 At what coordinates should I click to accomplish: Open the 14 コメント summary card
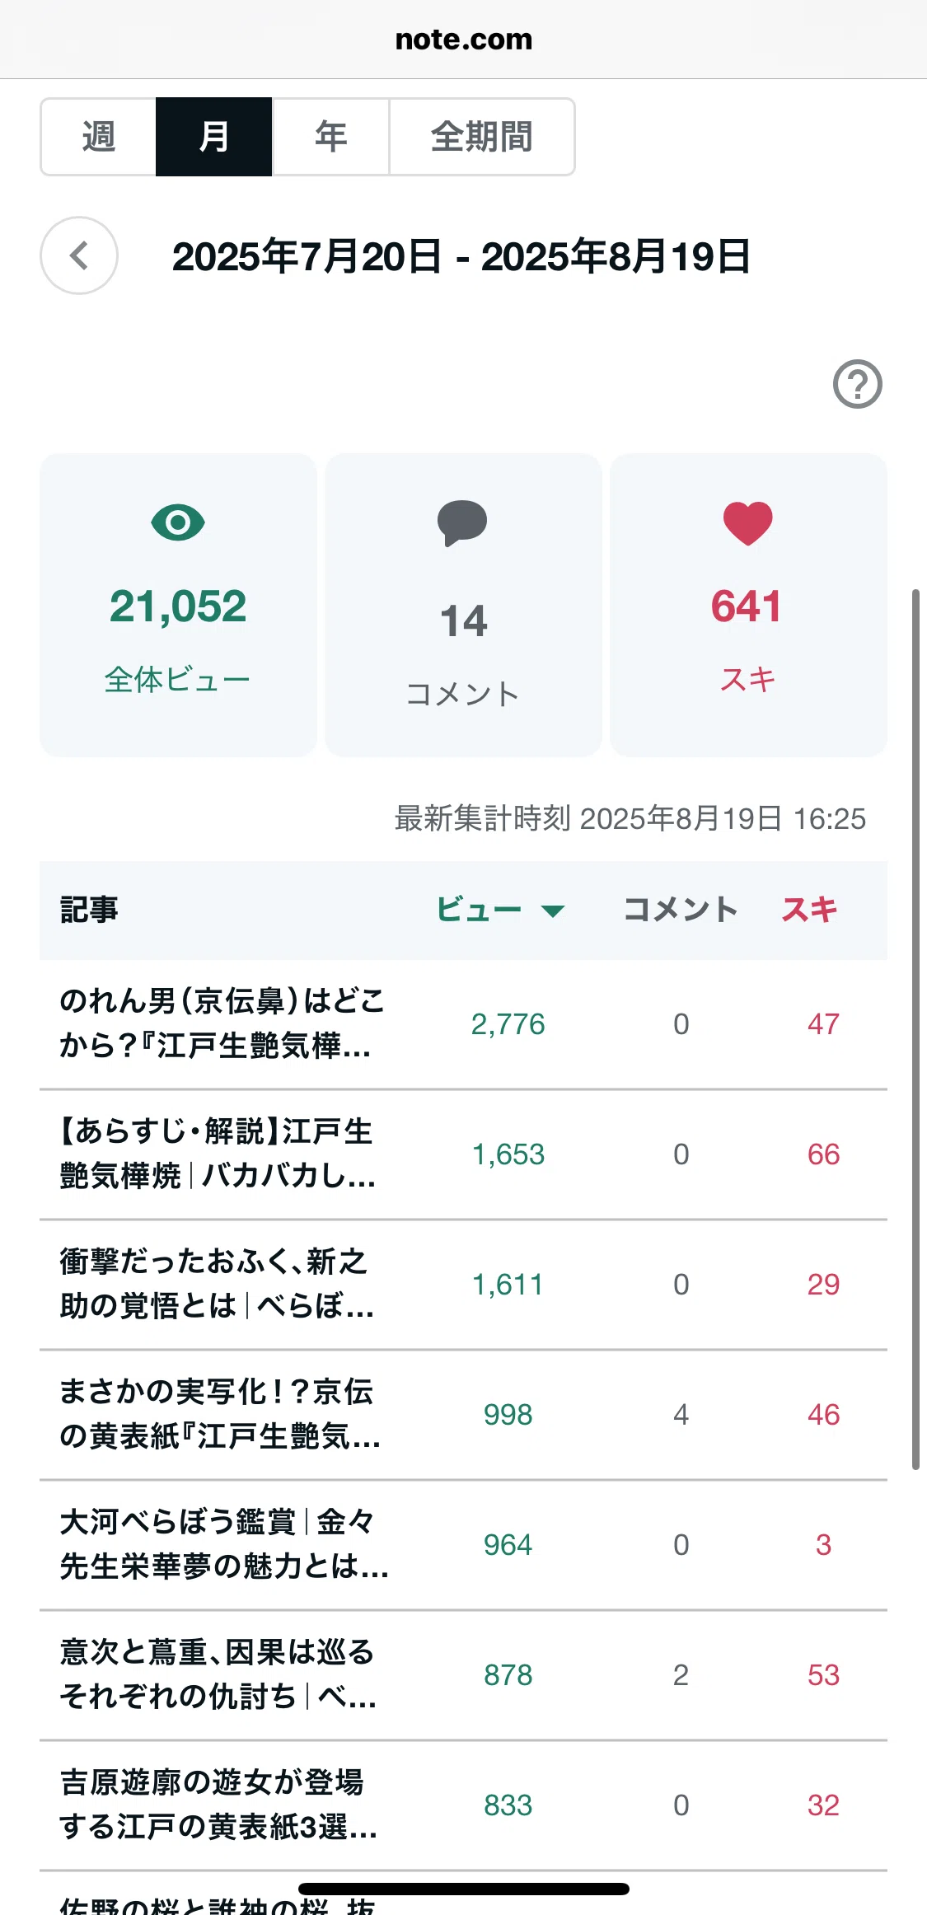pos(463,605)
